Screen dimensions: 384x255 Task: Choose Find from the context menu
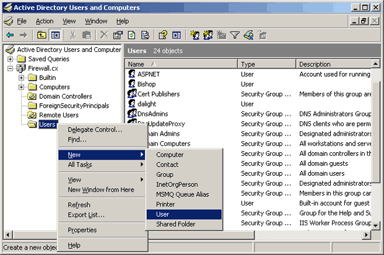click(x=102, y=139)
